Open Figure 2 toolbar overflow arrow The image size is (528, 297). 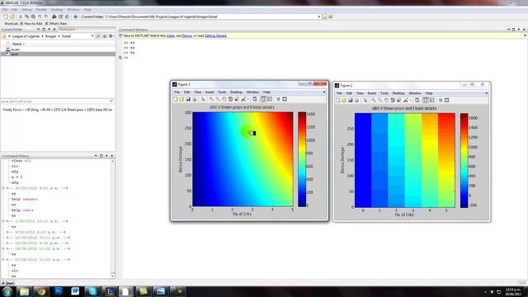point(486,93)
